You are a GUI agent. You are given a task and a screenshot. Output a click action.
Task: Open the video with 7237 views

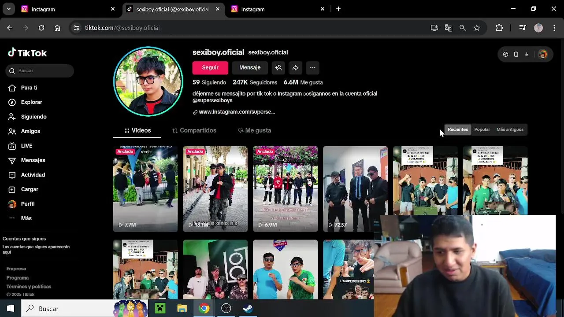[x=355, y=189]
